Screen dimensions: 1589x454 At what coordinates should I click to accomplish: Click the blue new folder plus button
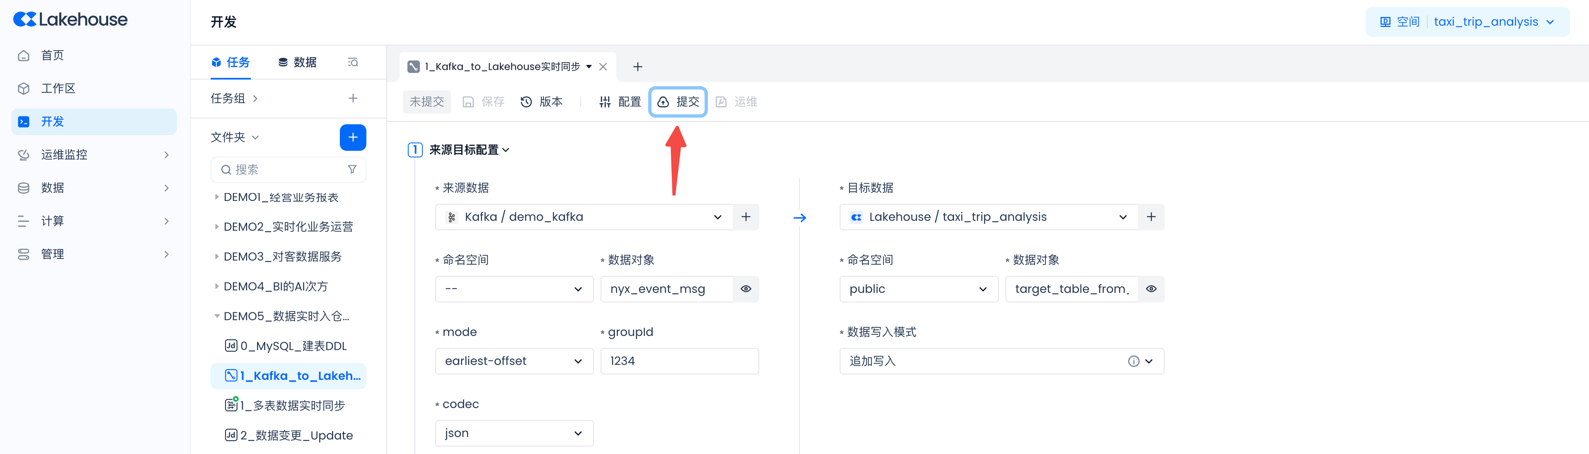click(353, 137)
